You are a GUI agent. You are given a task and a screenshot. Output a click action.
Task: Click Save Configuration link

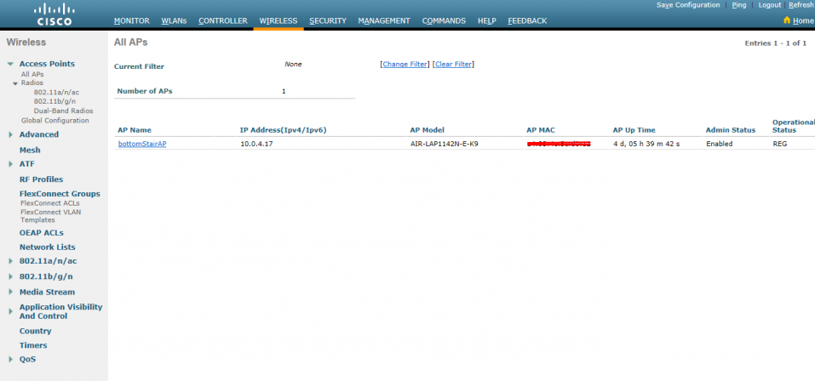click(688, 4)
